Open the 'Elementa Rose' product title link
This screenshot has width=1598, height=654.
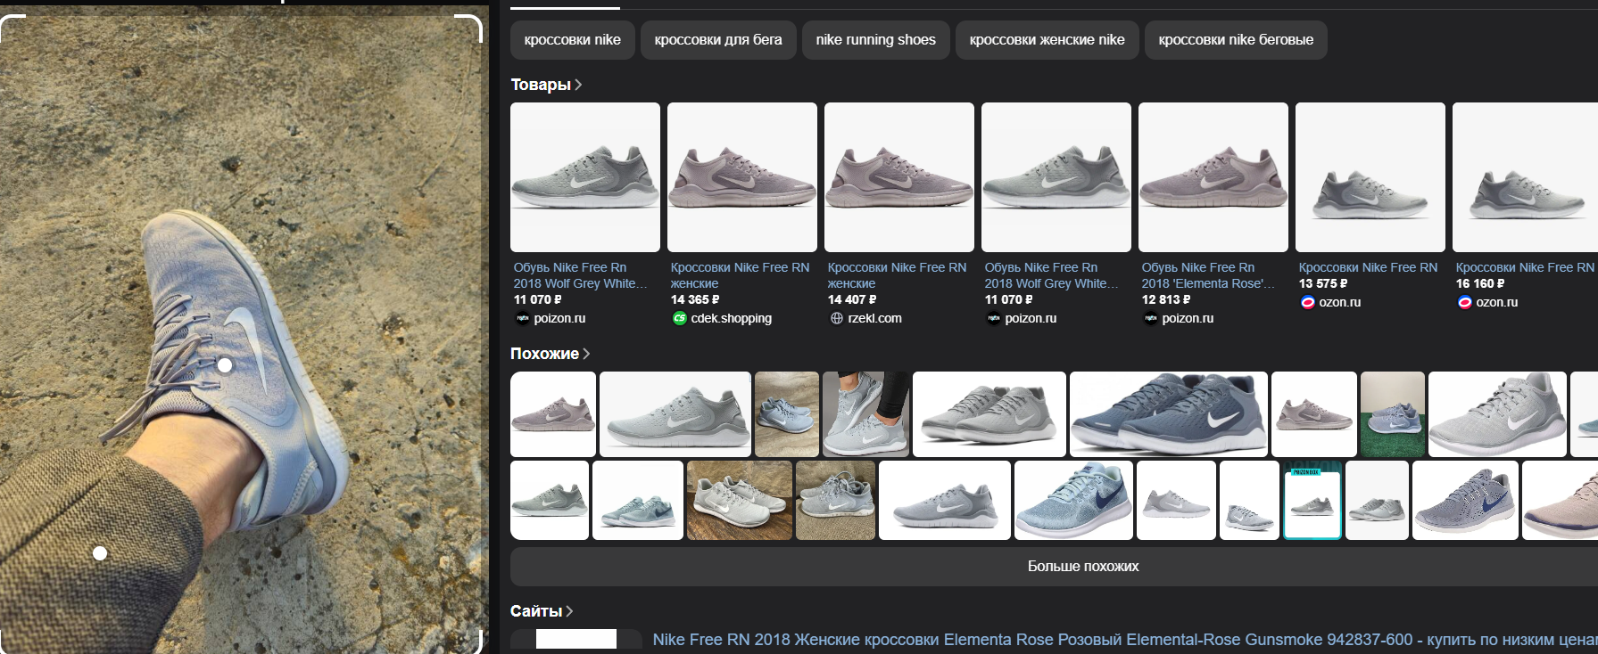[x=1208, y=275]
